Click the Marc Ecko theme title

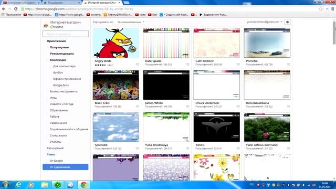[x=102, y=103]
